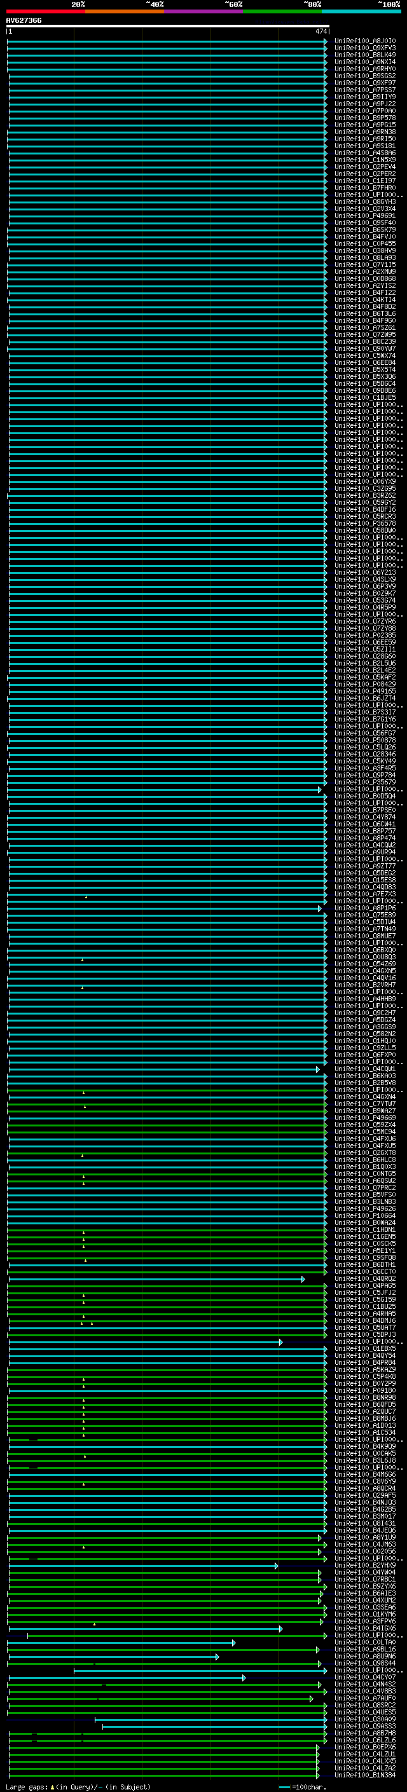Select the UniRef100_Q4CY07 label
The height and width of the screenshot is (1792, 407).
click(365, 1677)
